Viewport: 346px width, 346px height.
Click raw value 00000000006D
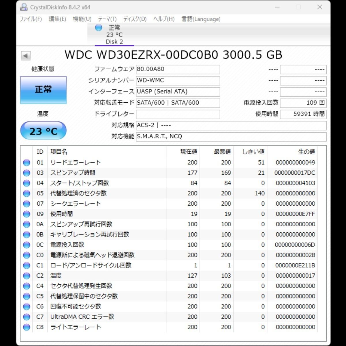[x=295, y=245]
